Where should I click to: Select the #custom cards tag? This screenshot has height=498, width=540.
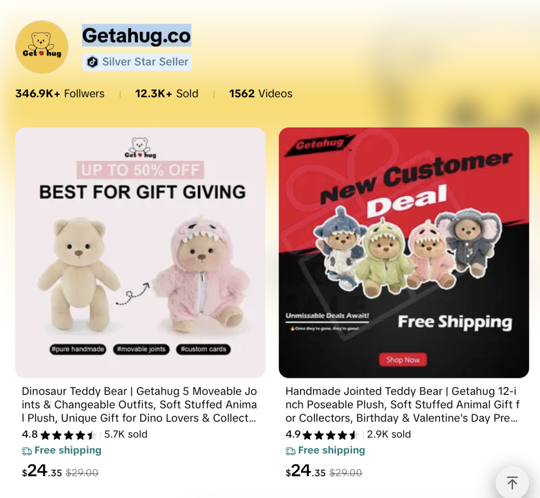coord(203,349)
